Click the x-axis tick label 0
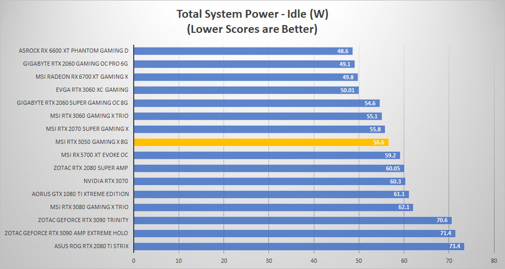 pos(134,261)
